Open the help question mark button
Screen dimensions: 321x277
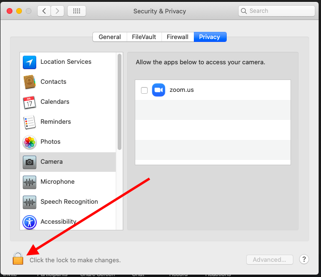tap(304, 259)
